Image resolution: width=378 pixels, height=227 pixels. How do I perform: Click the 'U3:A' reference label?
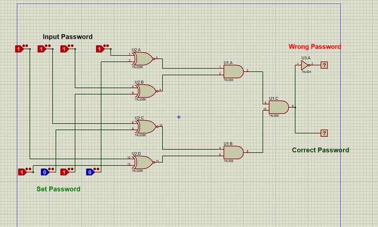[x=306, y=58]
